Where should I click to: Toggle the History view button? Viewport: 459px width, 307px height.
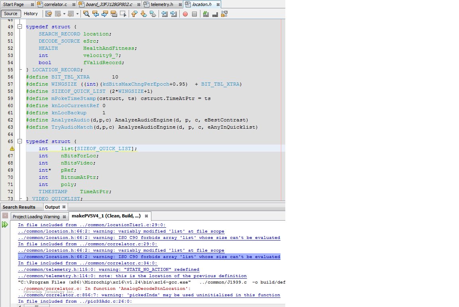click(31, 14)
